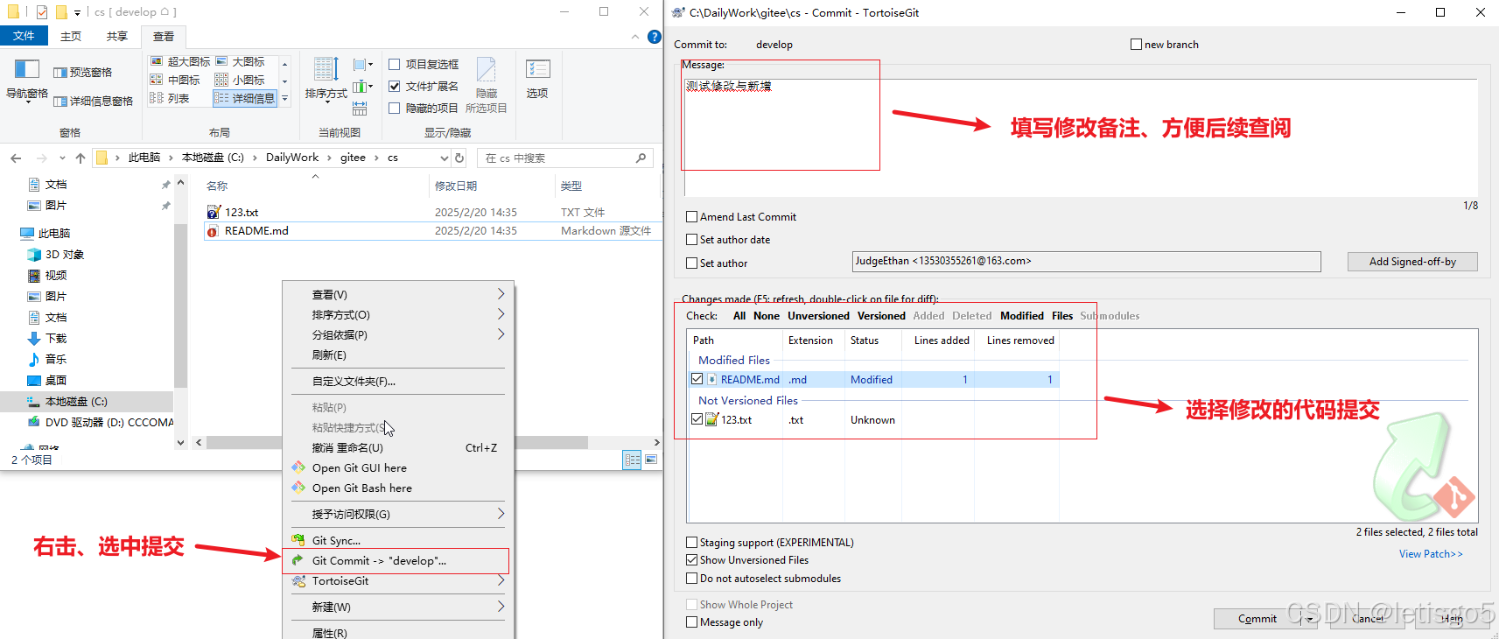1499x639 pixels.
Task: Click the Explorer help icon
Action: 654,37
